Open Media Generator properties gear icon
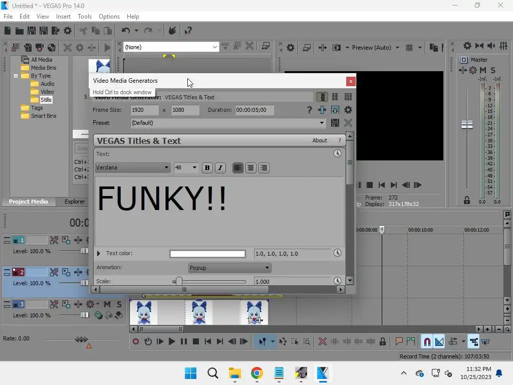 tap(348, 110)
